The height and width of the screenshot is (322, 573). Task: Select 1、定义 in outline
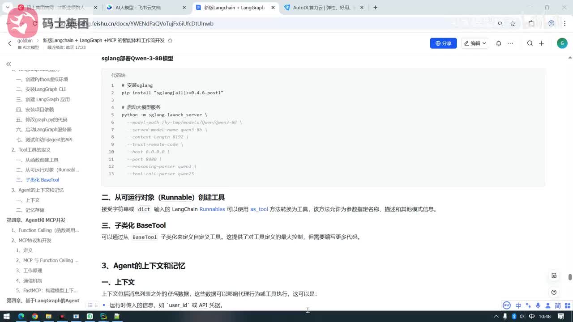coord(25,250)
